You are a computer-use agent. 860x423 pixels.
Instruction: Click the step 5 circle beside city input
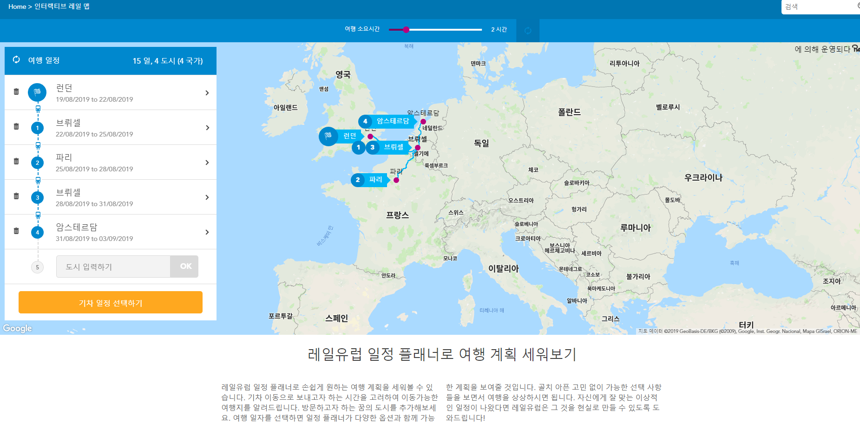point(38,267)
